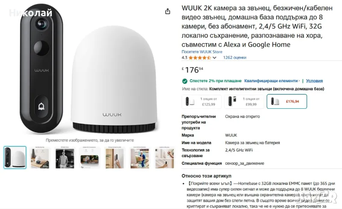
Task: Select the £99,99 style option
Action: point(244,102)
